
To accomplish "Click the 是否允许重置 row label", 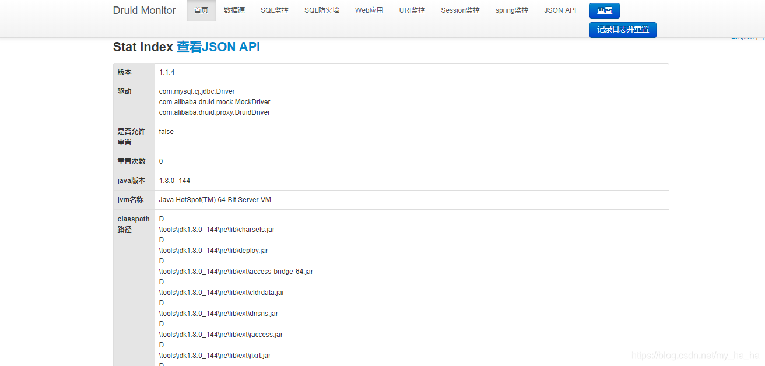I will (x=131, y=137).
